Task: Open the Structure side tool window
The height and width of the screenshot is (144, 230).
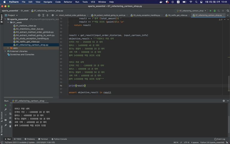Action: (1, 117)
